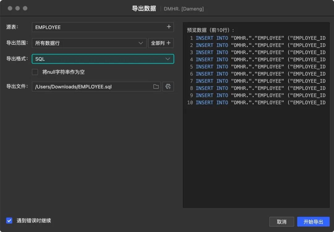Click the EMPLOYEE source table field

pos(103,27)
